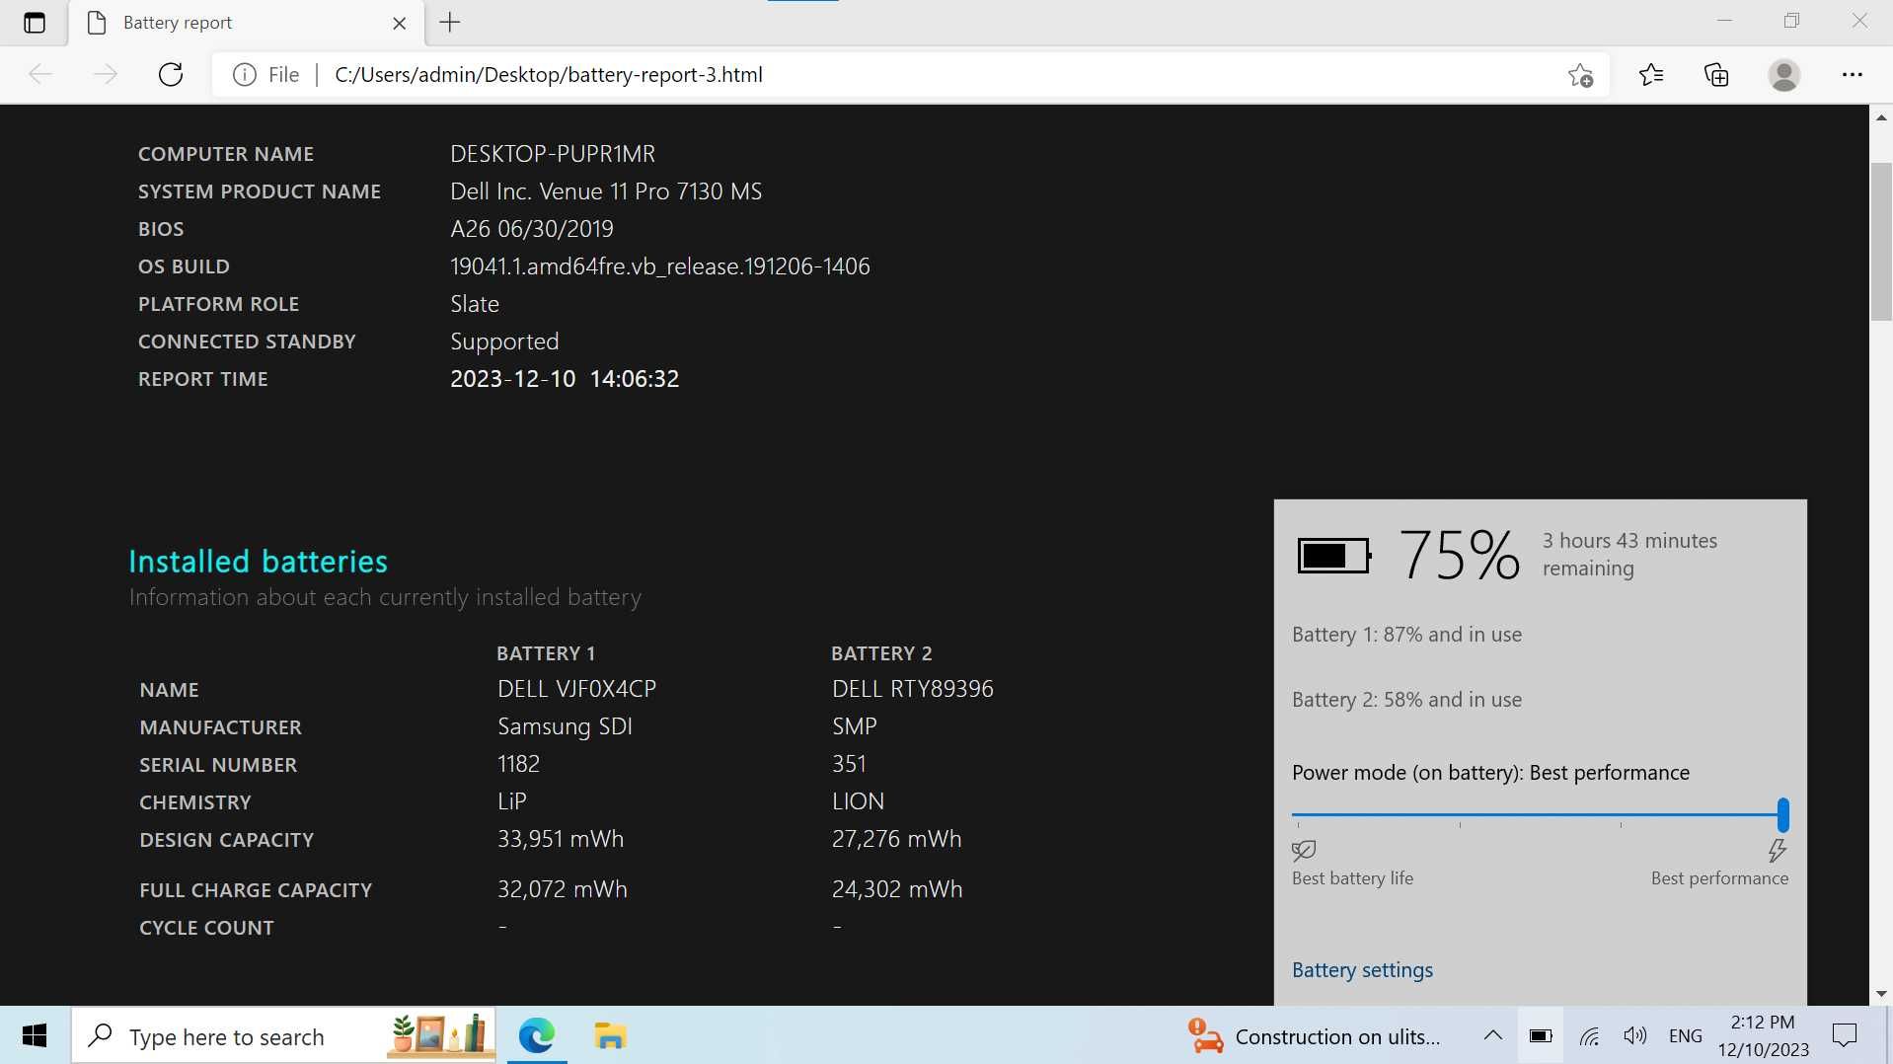Click the battery tray icon
Viewport: 1893px width, 1064px height.
1541,1035
